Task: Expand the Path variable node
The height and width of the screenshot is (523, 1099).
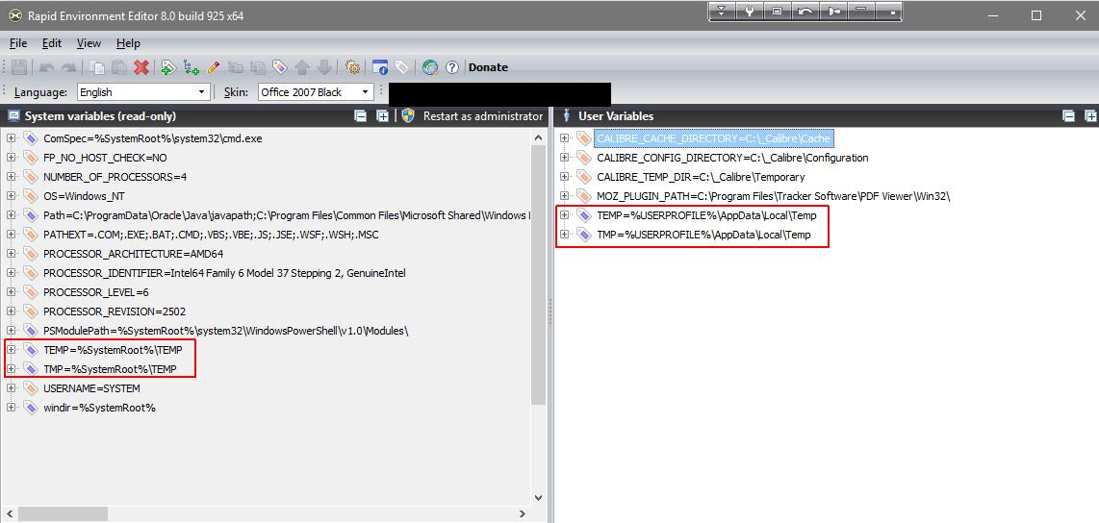Action: pos(11,215)
